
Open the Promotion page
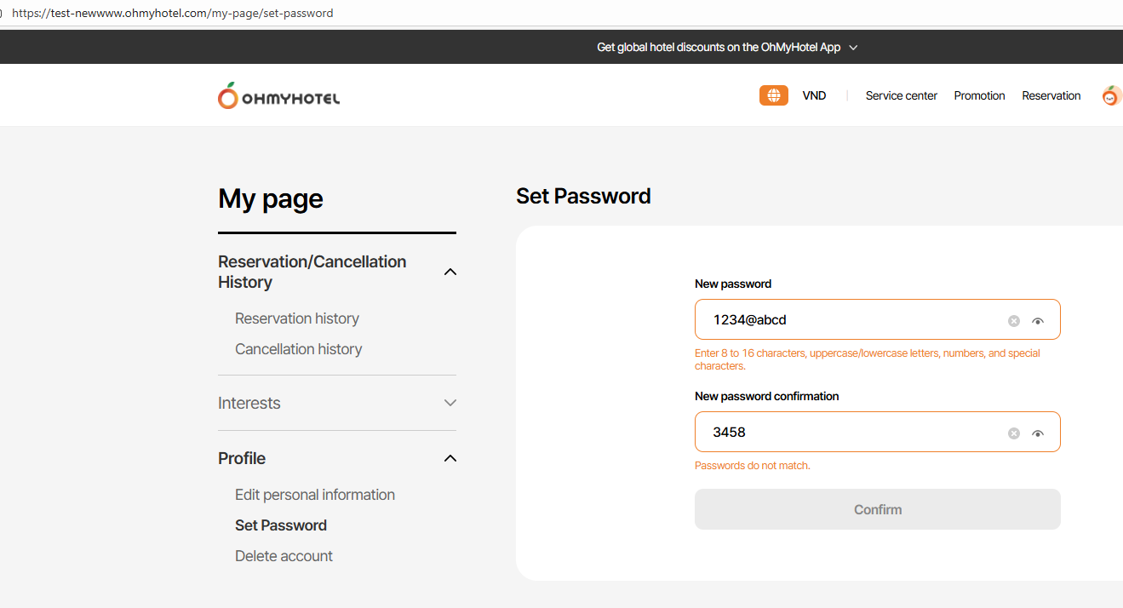pos(979,95)
